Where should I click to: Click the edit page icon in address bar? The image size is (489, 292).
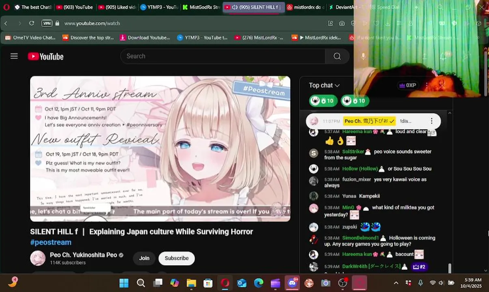[x=331, y=23]
